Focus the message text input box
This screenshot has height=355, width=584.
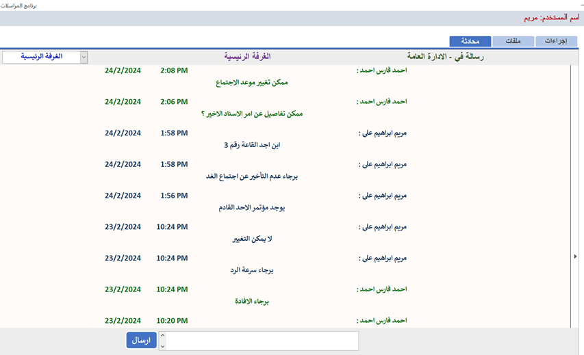click(262, 341)
